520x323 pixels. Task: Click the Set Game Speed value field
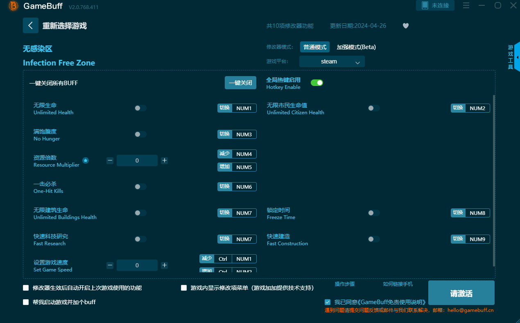(x=137, y=265)
